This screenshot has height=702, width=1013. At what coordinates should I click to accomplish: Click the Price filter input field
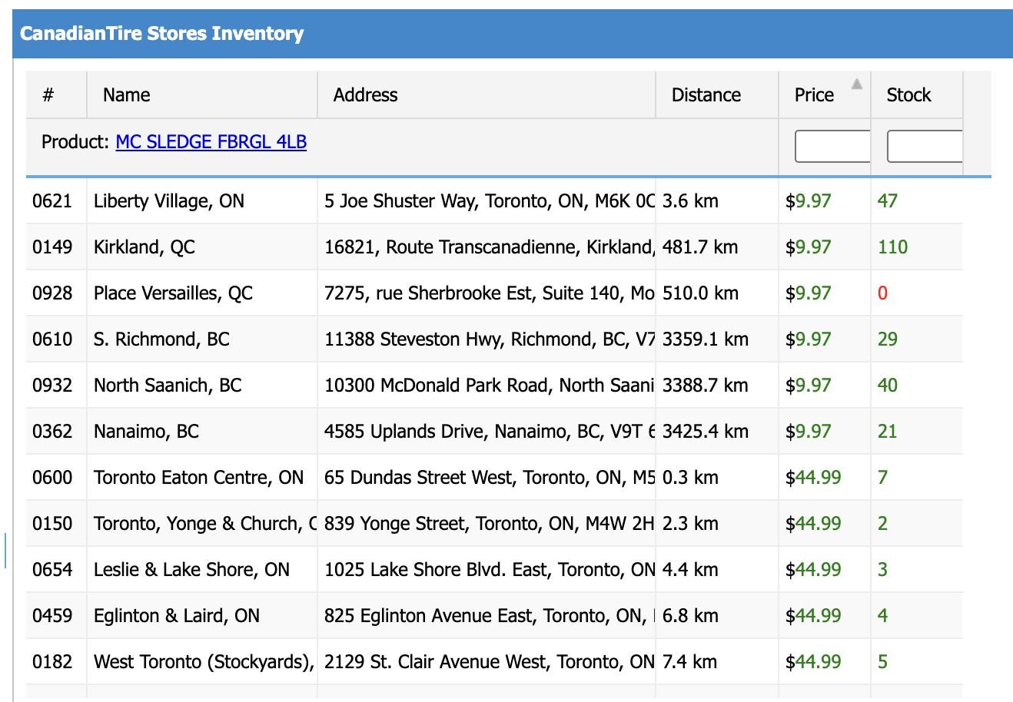(832, 147)
